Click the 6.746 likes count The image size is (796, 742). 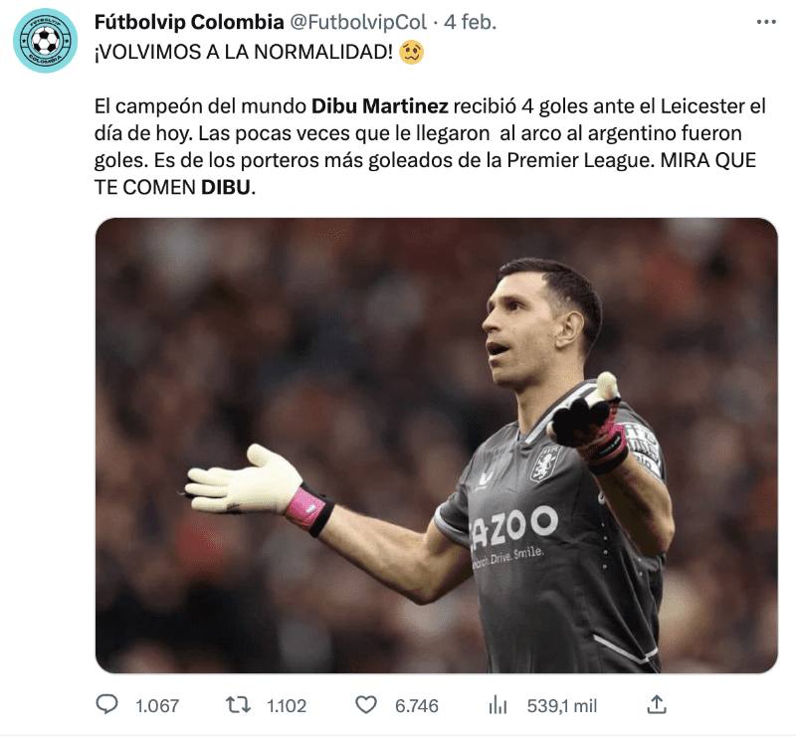pyautogui.click(x=417, y=706)
